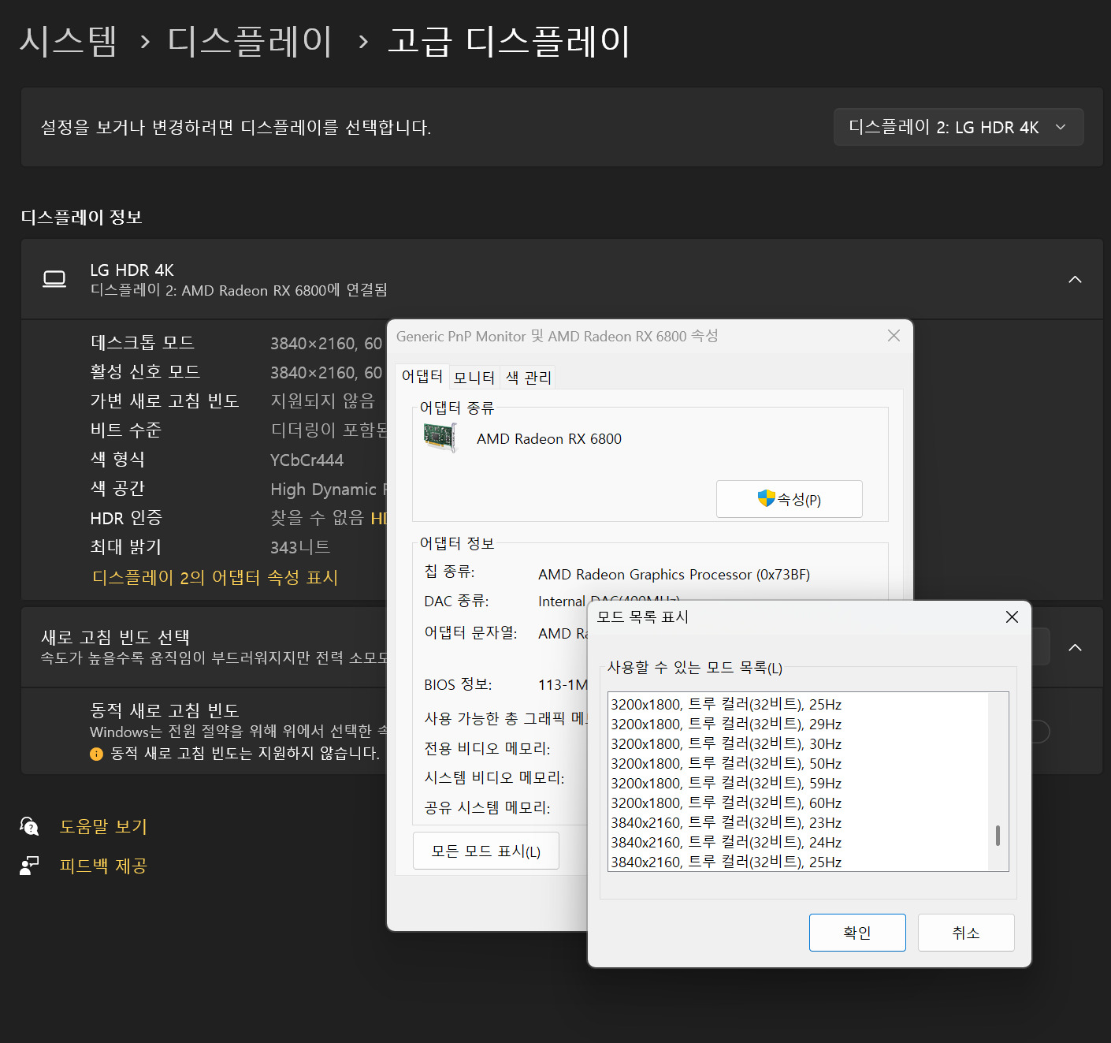Switch to the 모니터 tab
Image resolution: width=1111 pixels, height=1043 pixels.
(474, 378)
